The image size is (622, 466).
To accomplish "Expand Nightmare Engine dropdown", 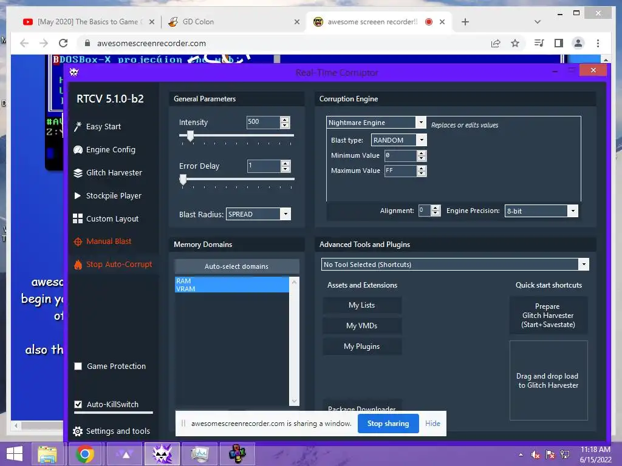I will (x=421, y=123).
